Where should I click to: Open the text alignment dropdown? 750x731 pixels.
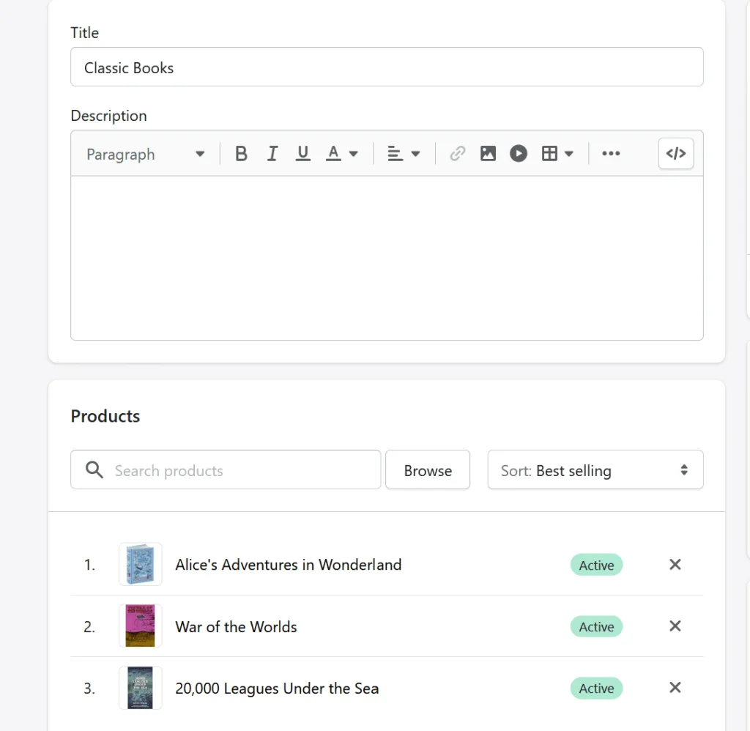(x=403, y=154)
